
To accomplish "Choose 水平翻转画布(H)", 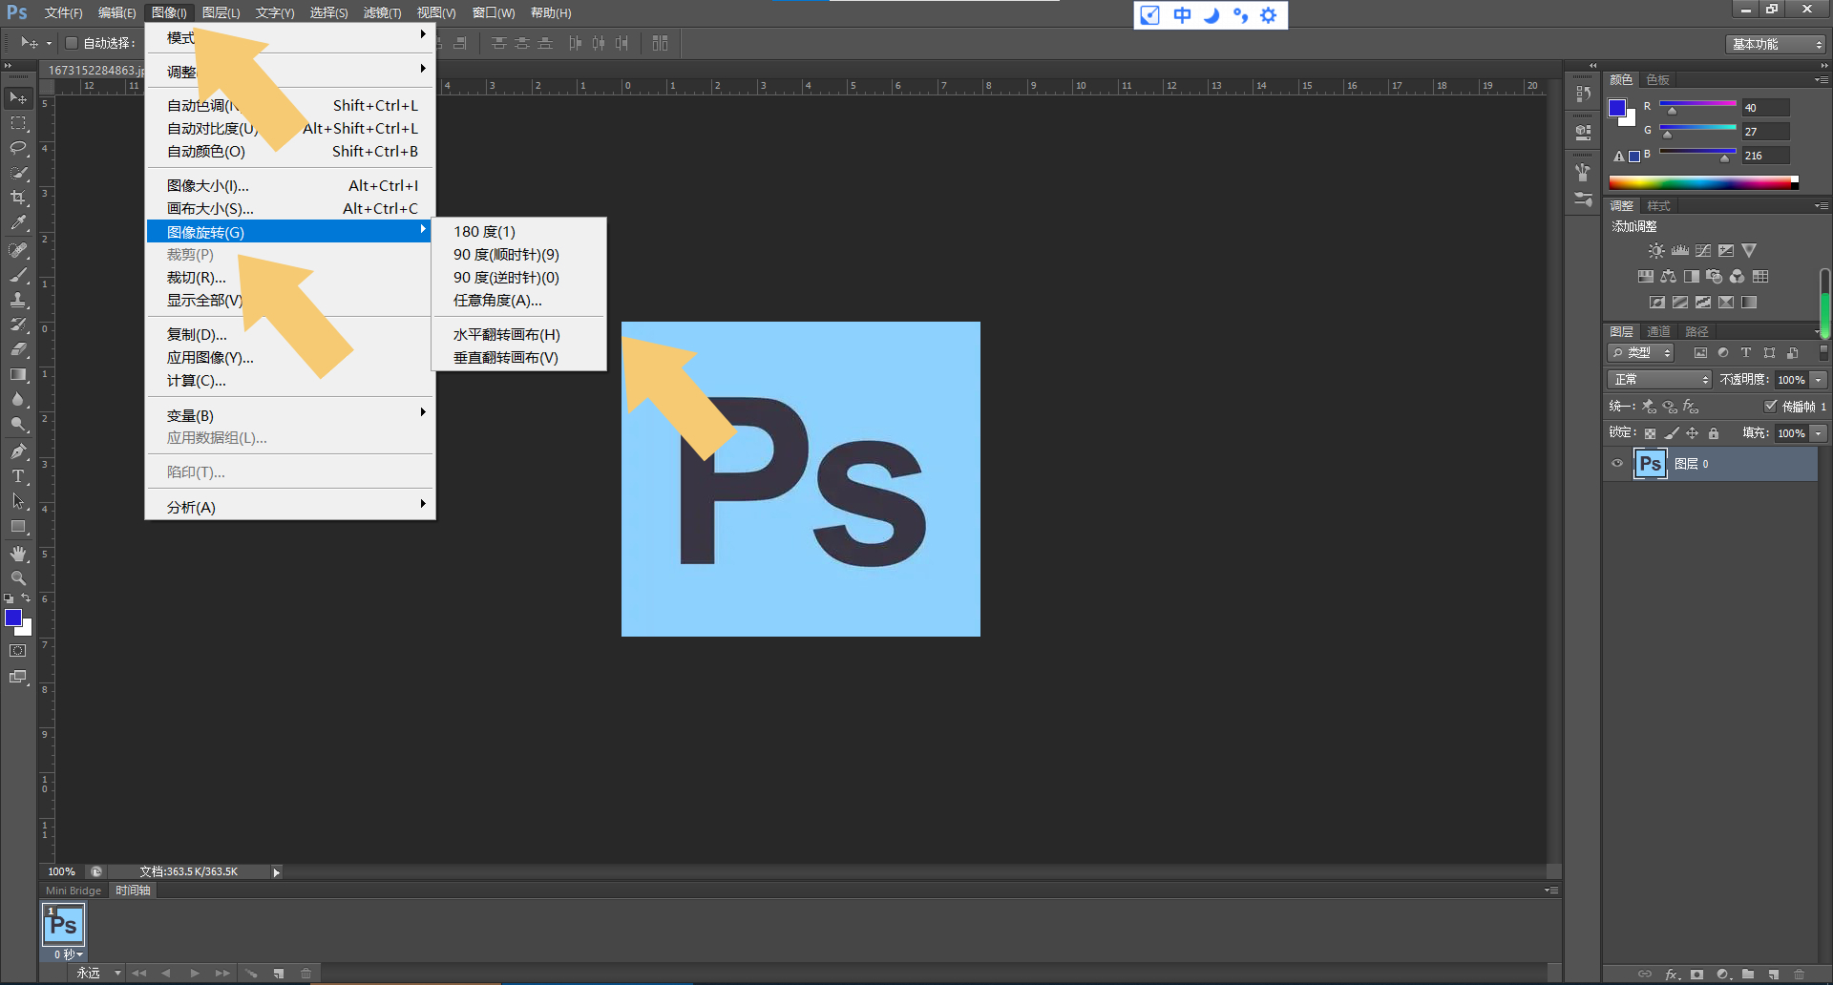I will click(x=506, y=335).
